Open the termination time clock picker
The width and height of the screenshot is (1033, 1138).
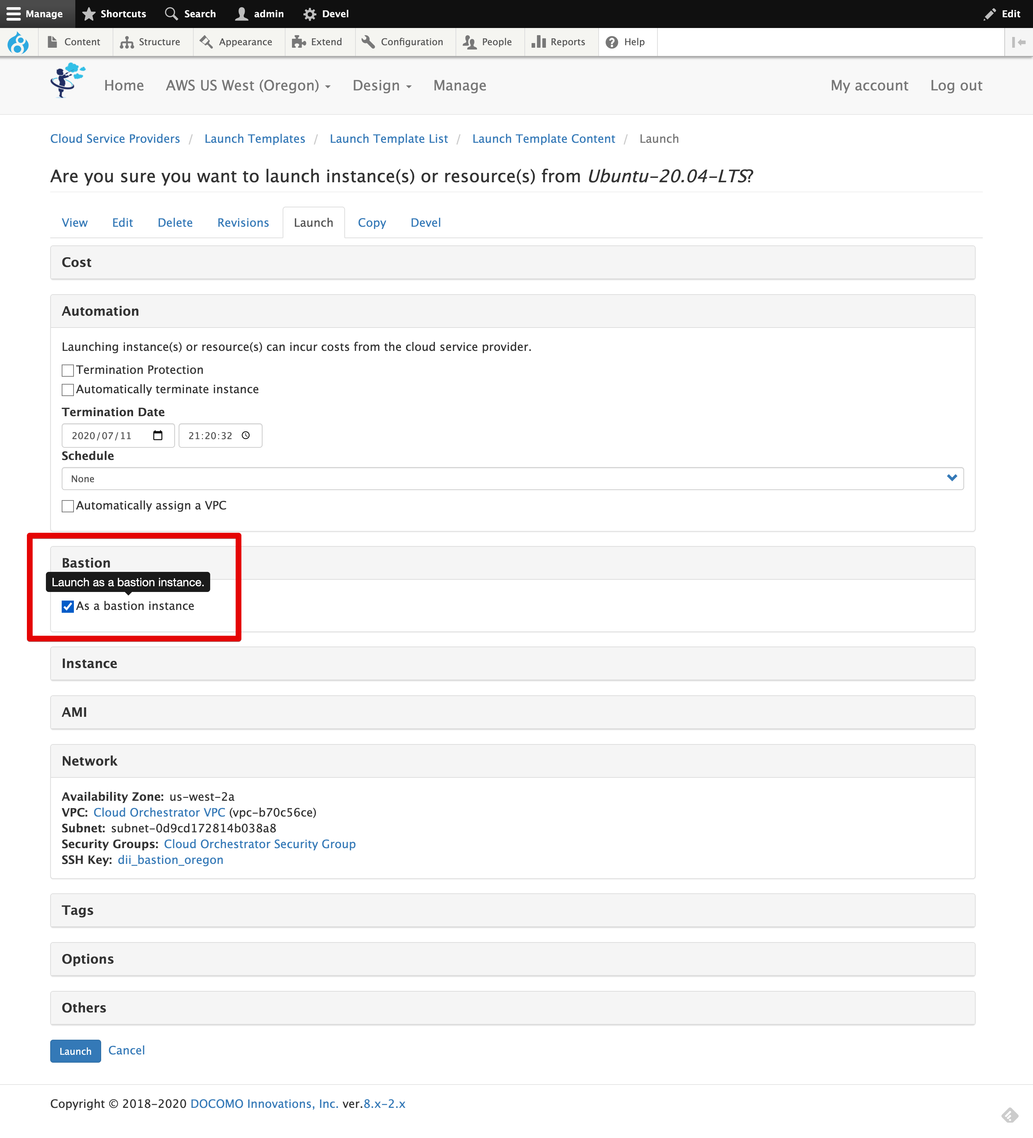(x=246, y=435)
